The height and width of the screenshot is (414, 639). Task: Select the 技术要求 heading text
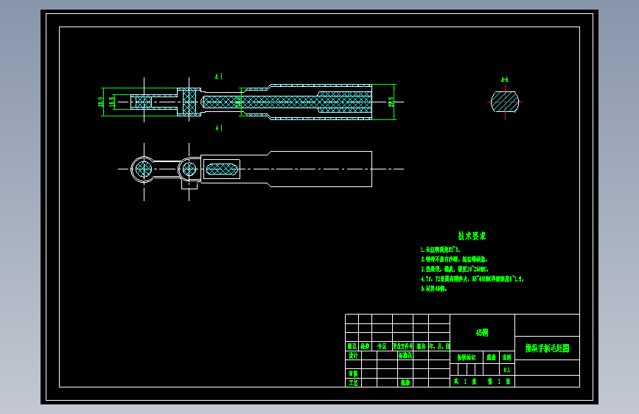pos(472,236)
